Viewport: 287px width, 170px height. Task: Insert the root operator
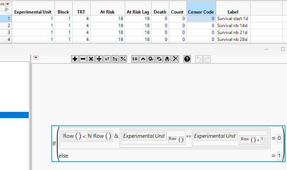[x=115, y=58]
